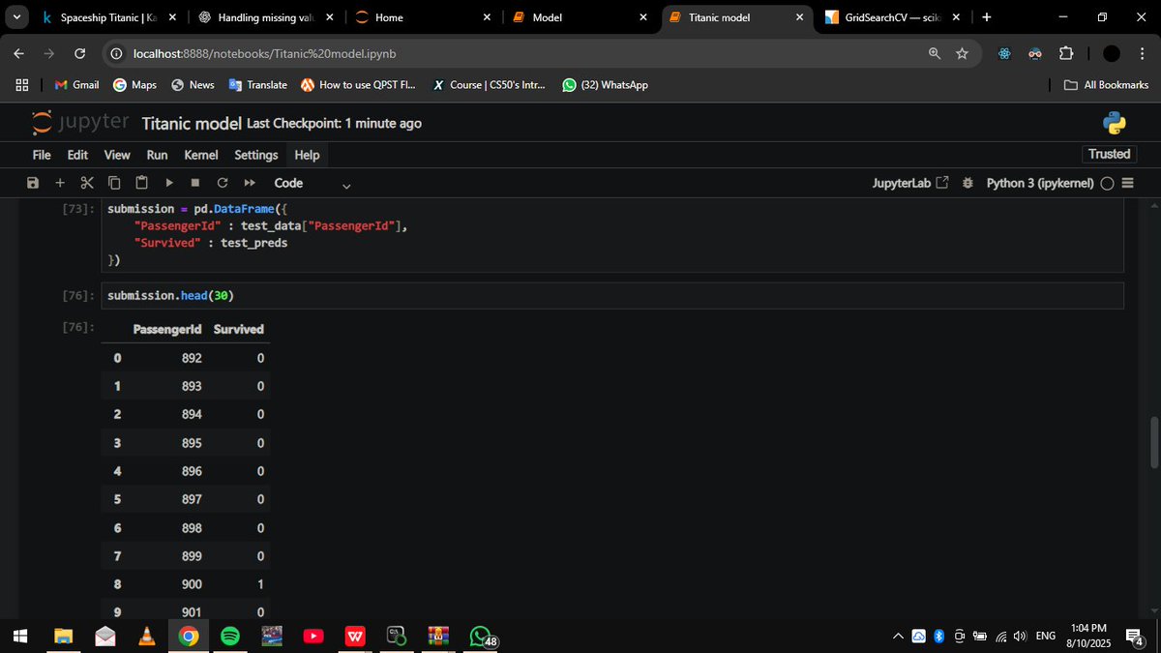Interrupt the kernel with stop icon
This screenshot has height=653, width=1161.
tap(195, 183)
